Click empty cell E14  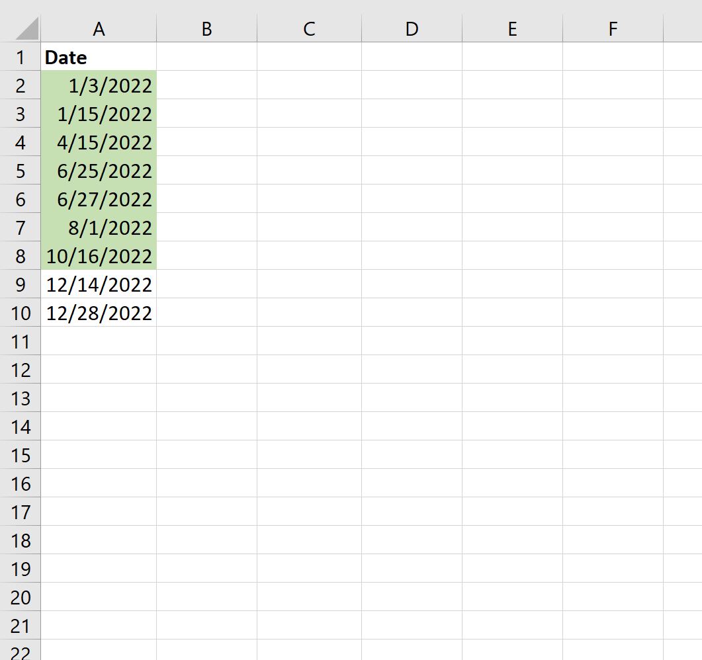[x=513, y=426]
